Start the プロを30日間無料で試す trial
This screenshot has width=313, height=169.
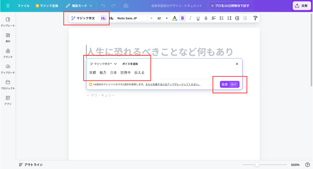[x=230, y=6]
